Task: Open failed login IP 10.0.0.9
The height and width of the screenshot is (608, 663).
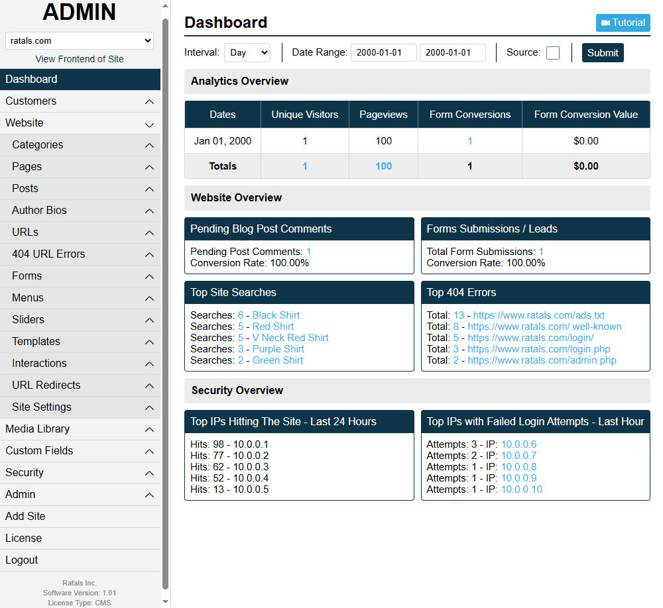Action: 519,478
